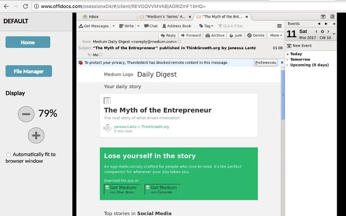
Task: Click the browser URL address field
Action: tap(190, 6)
